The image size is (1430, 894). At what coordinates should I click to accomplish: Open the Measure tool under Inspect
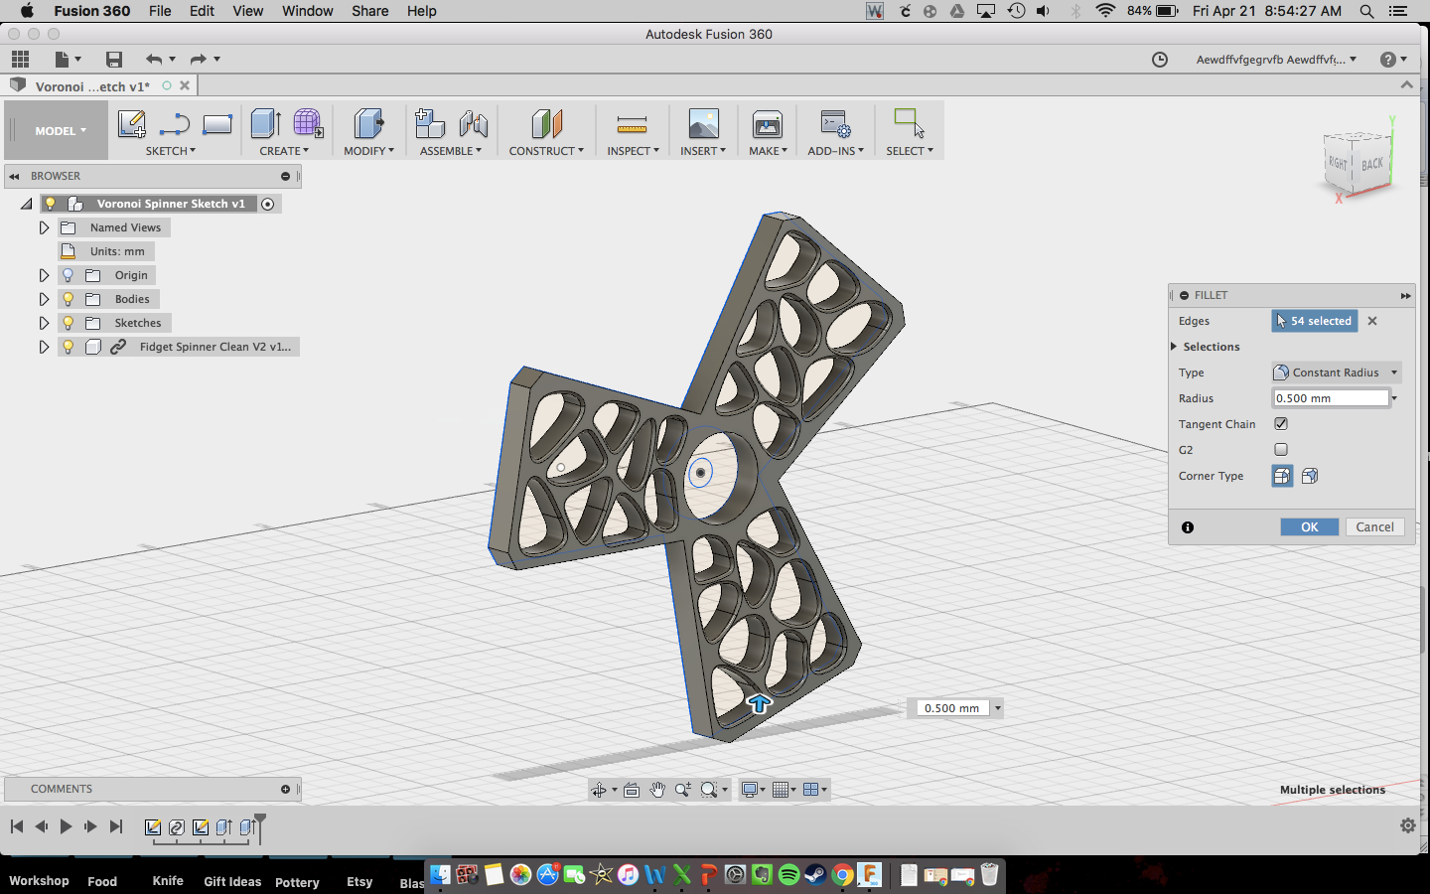632,124
